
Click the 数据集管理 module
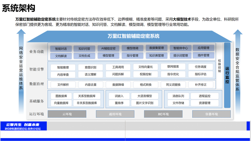pos(157,48)
